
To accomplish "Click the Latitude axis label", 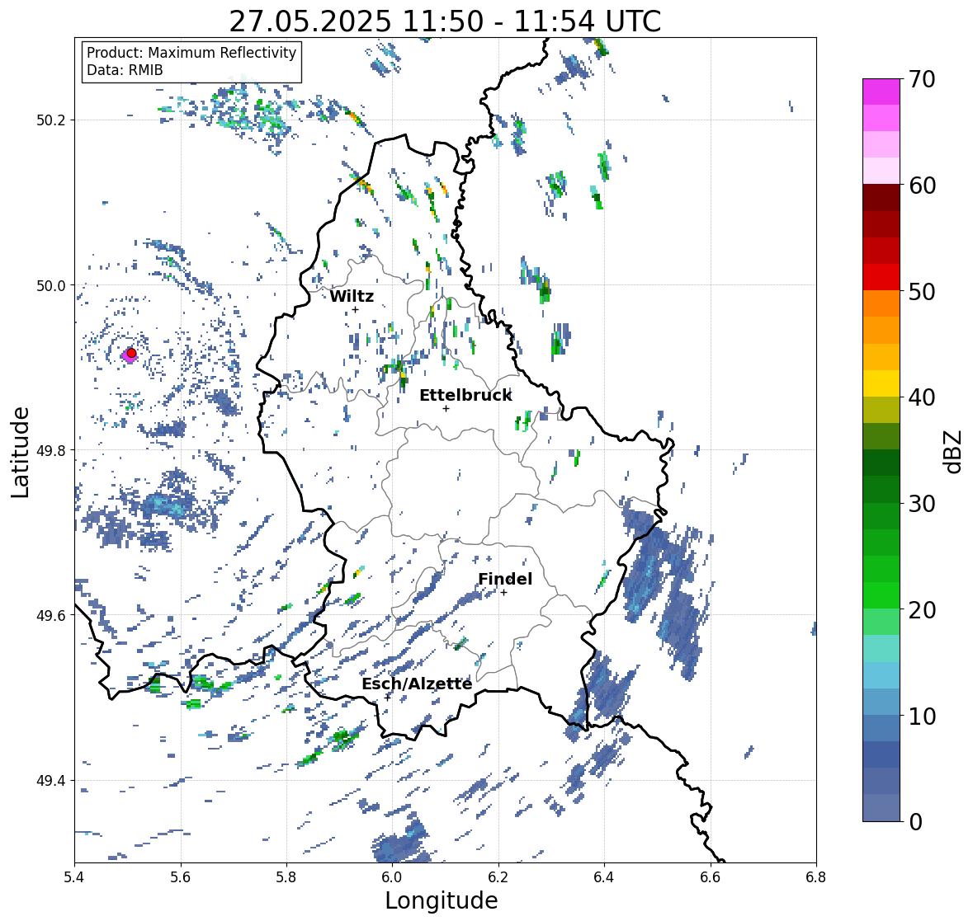I will click(20, 452).
